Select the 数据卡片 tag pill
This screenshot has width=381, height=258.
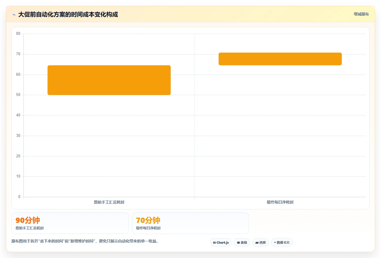pos(282,242)
